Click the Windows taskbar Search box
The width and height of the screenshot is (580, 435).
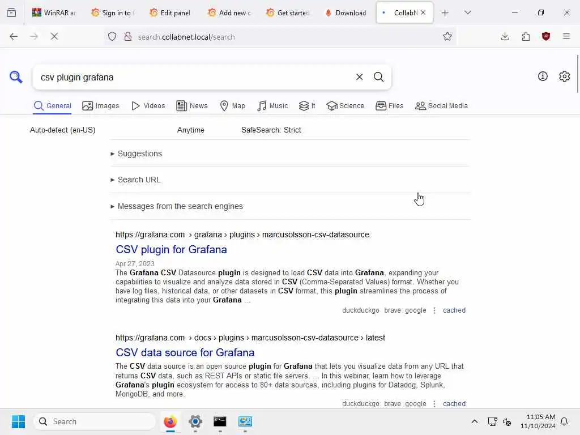95,421
